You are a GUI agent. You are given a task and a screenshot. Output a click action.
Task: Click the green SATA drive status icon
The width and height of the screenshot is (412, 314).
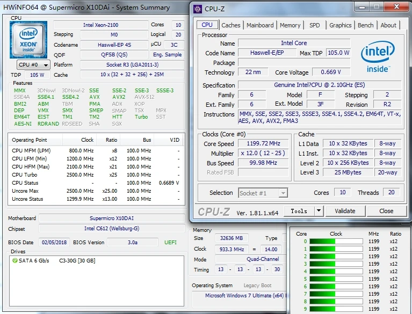click(x=15, y=260)
